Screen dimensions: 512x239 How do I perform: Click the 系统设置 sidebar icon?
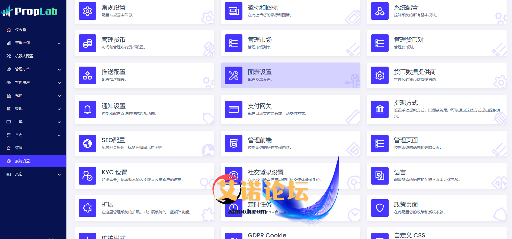[x=9, y=161]
